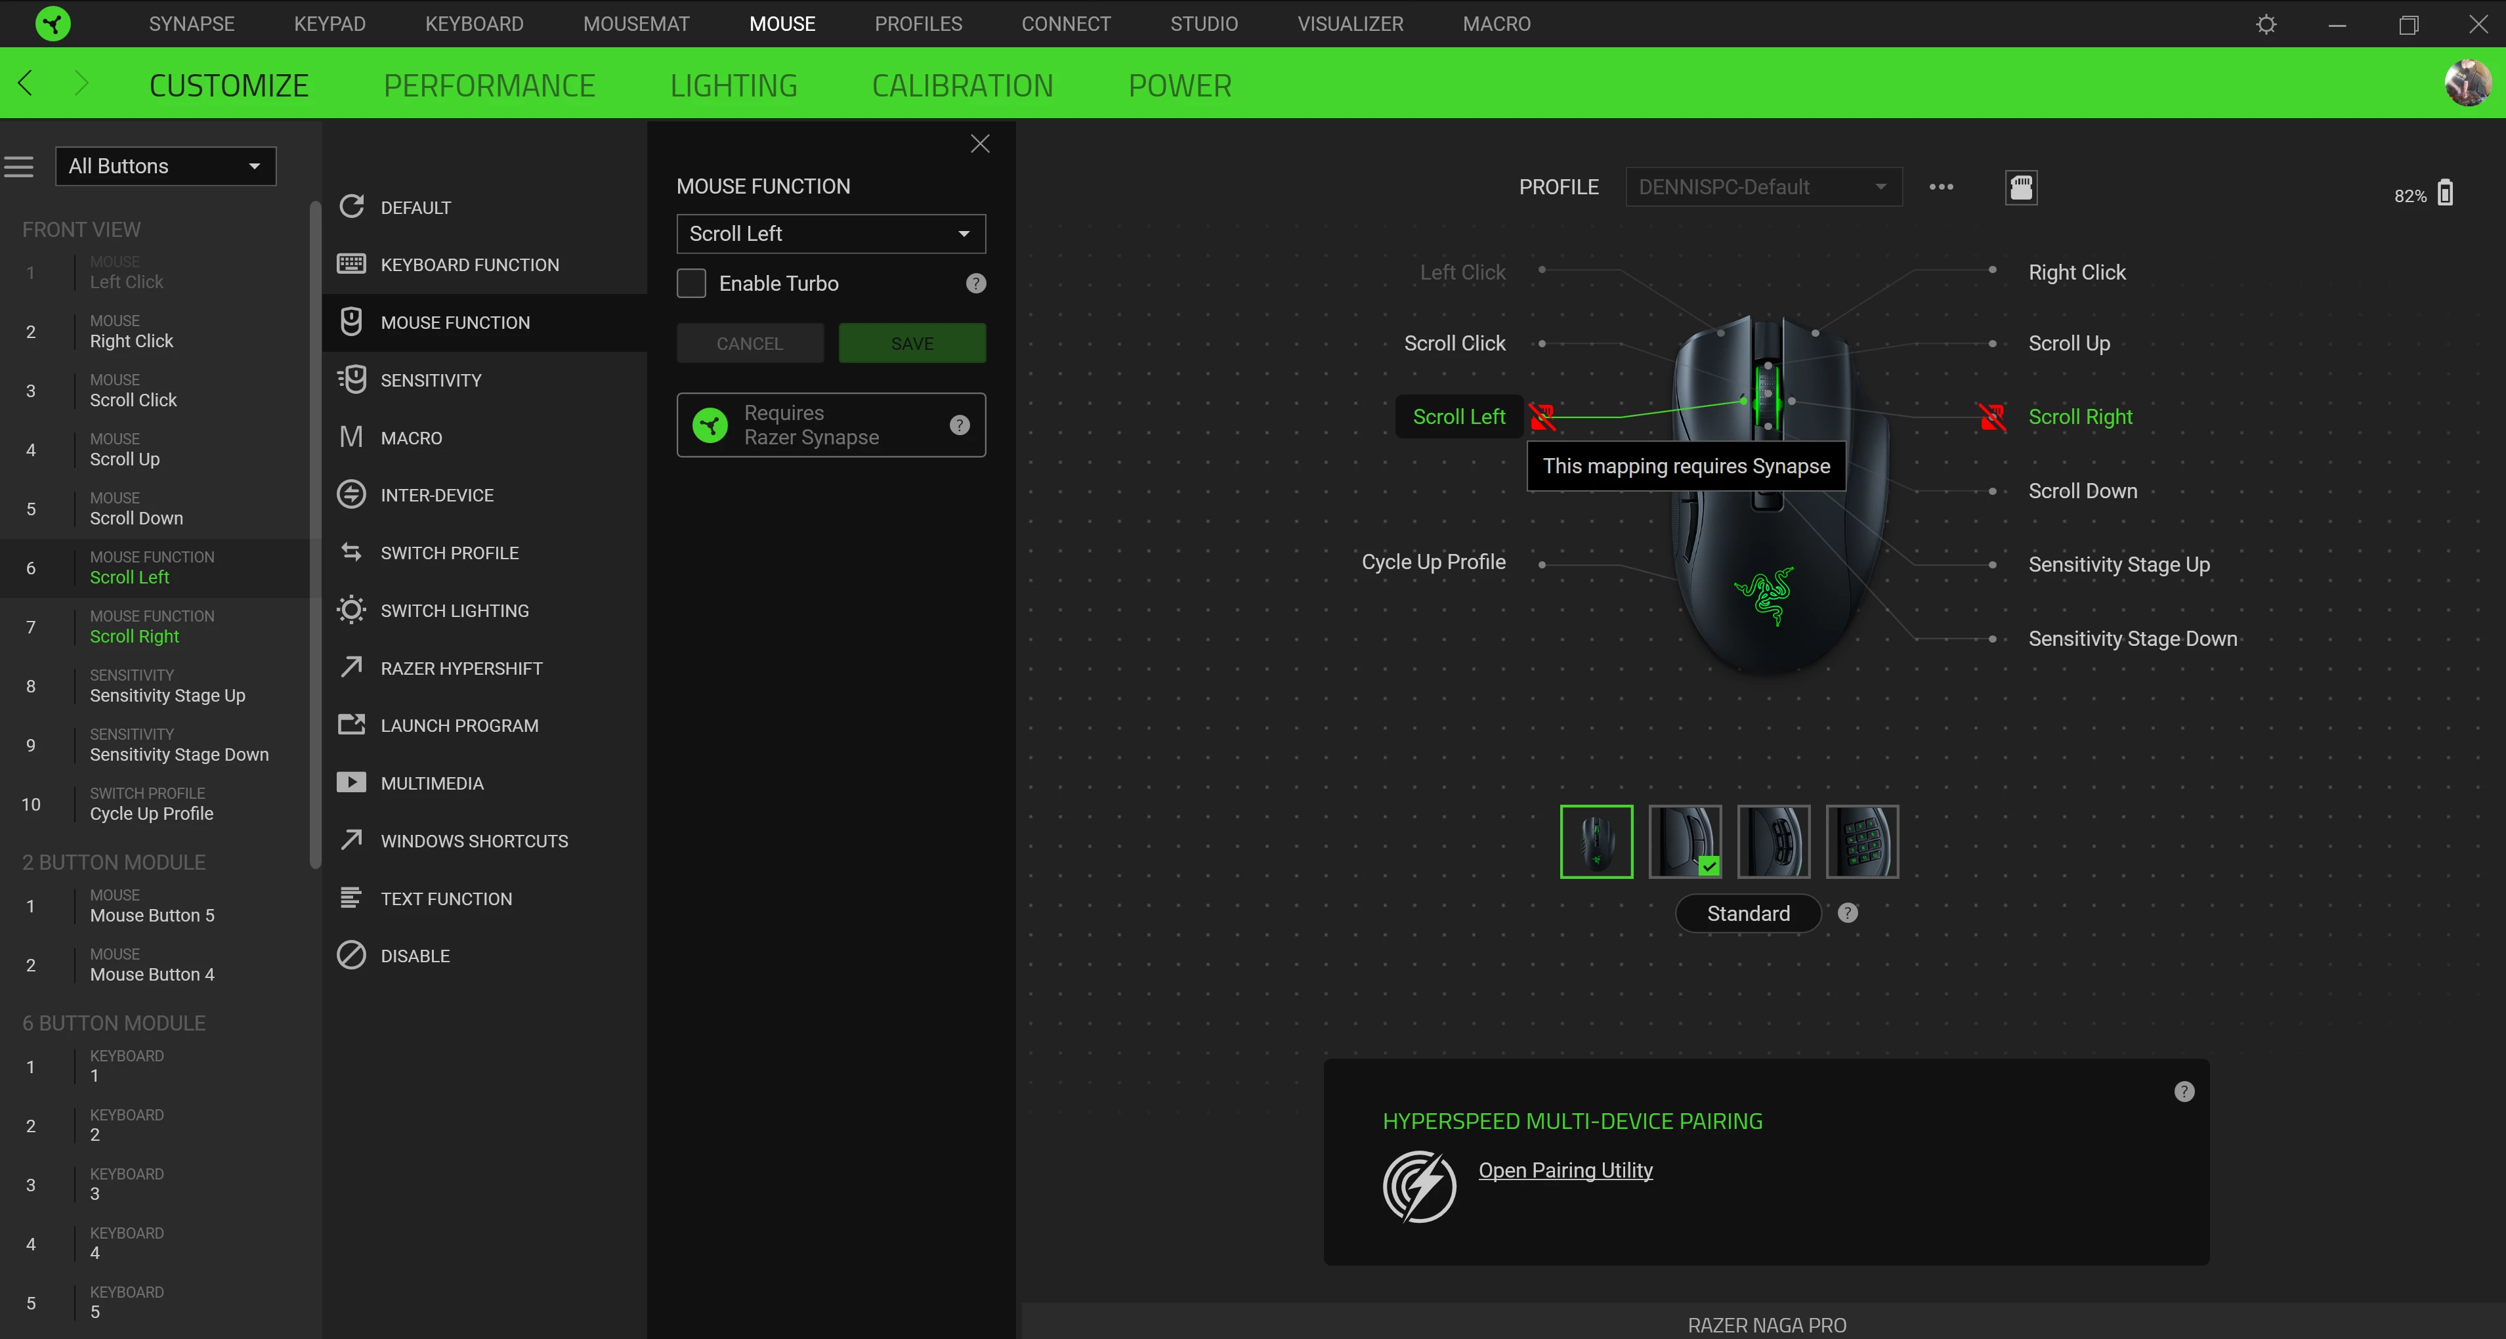Enable the Turbo option

690,283
